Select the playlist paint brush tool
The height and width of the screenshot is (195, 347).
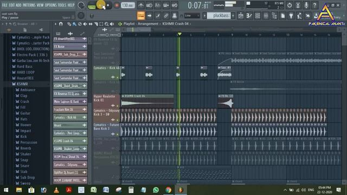(75, 24)
